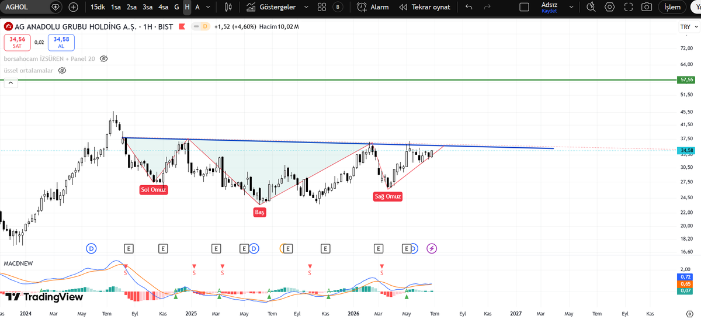The height and width of the screenshot is (319, 701).
Task: Click the 2025 label on time axis
Action: [x=191, y=313]
